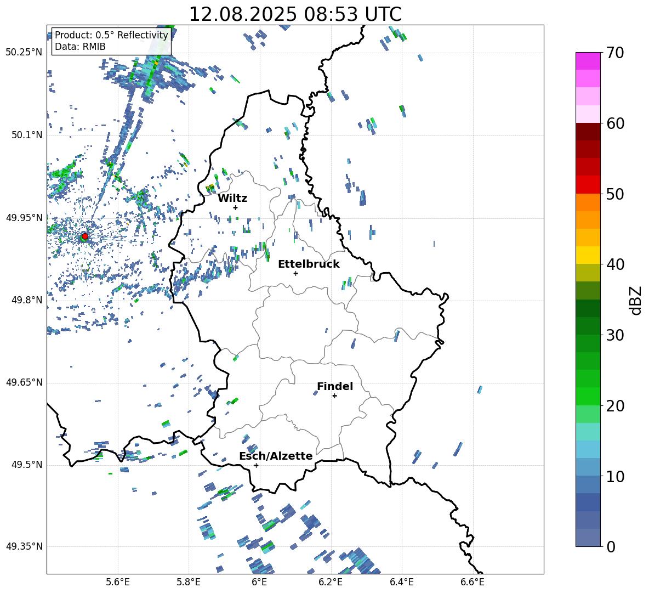The width and height of the screenshot is (649, 593).
Task: Click the dark red colorbar segment below 60
Action: 588,132
